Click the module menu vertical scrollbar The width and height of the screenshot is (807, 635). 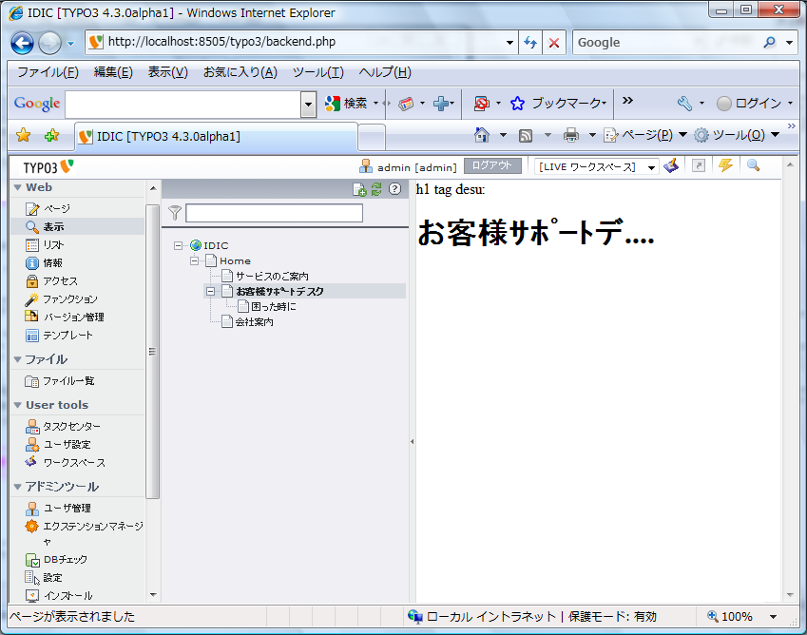tap(153, 352)
